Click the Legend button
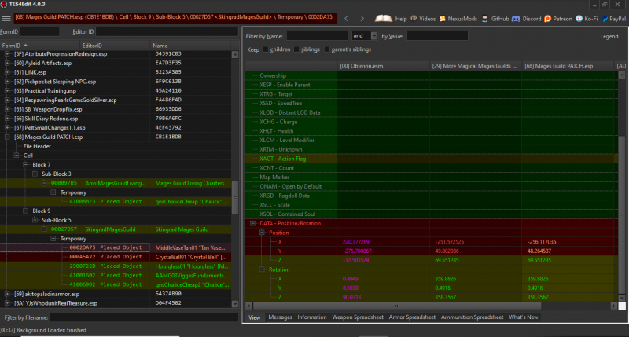The image size is (629, 337). click(609, 36)
